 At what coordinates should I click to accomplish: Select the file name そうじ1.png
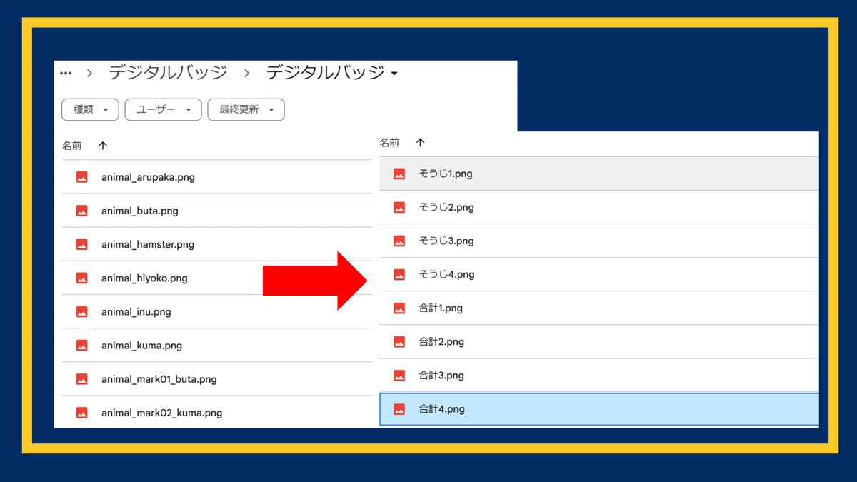click(446, 174)
